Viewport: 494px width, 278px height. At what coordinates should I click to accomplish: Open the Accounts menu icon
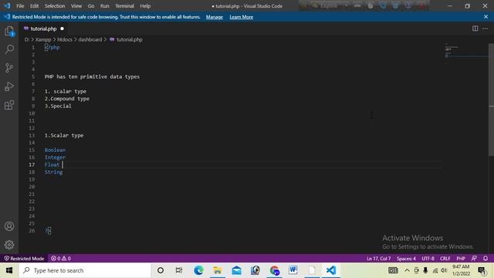[9, 226]
